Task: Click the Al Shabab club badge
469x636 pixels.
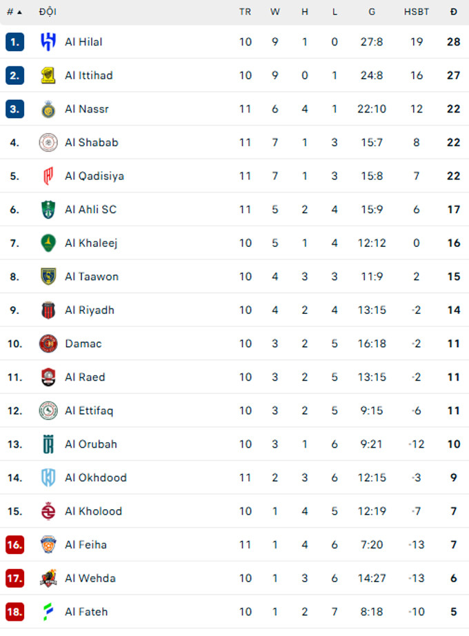Action: pos(48,142)
